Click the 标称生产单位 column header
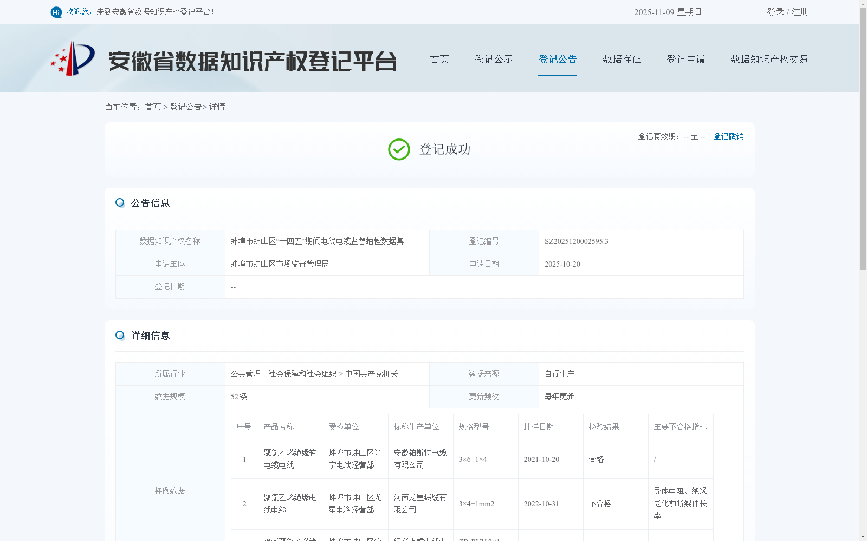The height and width of the screenshot is (541, 867). 416,427
